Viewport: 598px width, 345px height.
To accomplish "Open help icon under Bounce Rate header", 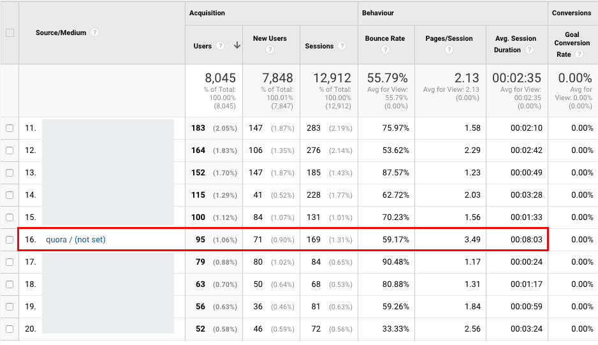I will click(385, 50).
